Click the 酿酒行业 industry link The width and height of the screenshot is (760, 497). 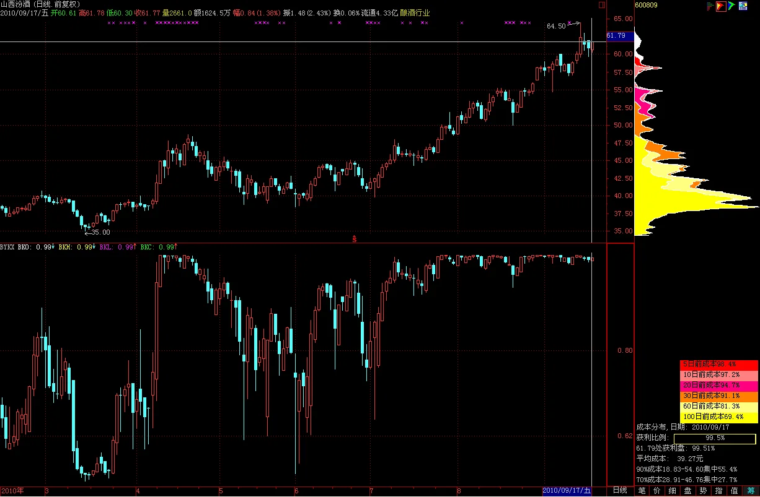pyautogui.click(x=415, y=13)
